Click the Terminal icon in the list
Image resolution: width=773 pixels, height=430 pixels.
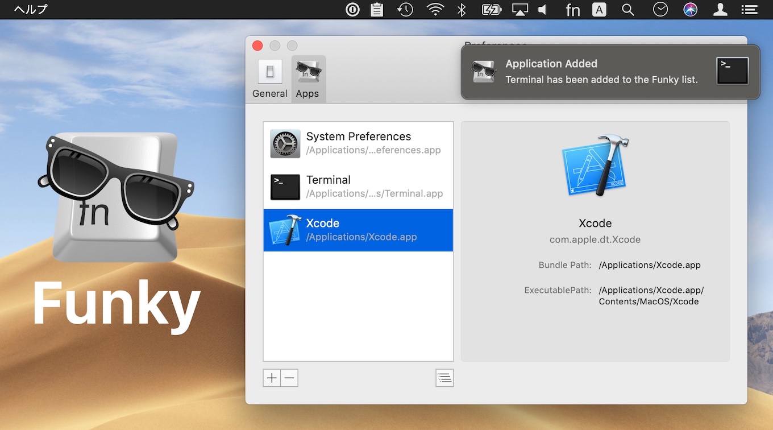click(x=285, y=187)
